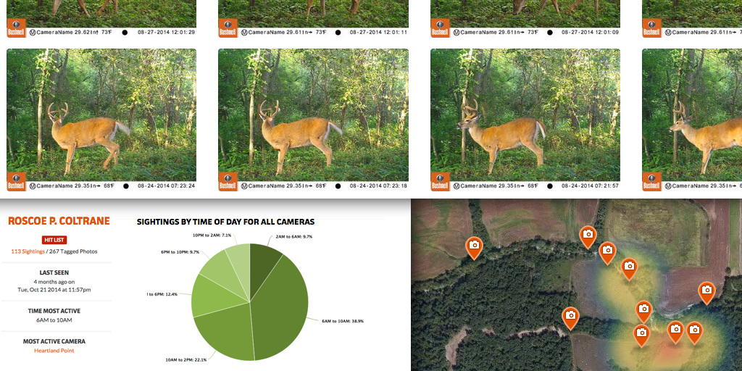Click the red HIT LIST badge

click(54, 240)
